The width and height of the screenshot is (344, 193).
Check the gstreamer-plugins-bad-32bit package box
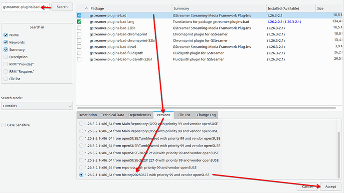[79, 28]
